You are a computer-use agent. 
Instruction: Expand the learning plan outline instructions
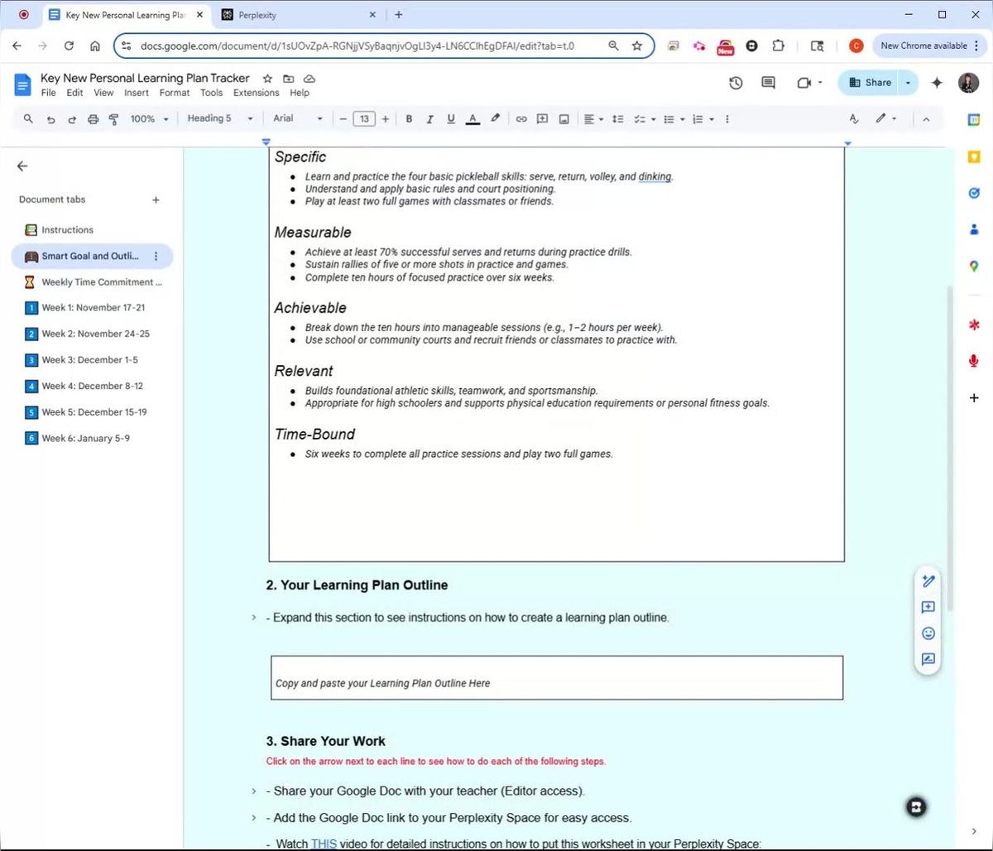click(254, 618)
